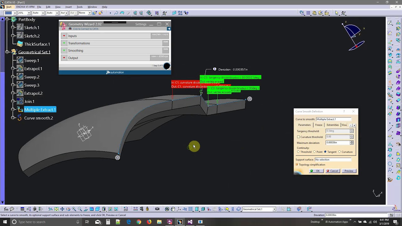
Task: Click the Geometry Wizard collapse arrow icon
Action: coord(169,29)
